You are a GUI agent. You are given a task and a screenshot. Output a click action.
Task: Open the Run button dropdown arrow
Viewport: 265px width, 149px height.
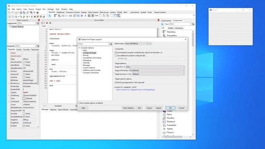pyautogui.click(x=29, y=17)
